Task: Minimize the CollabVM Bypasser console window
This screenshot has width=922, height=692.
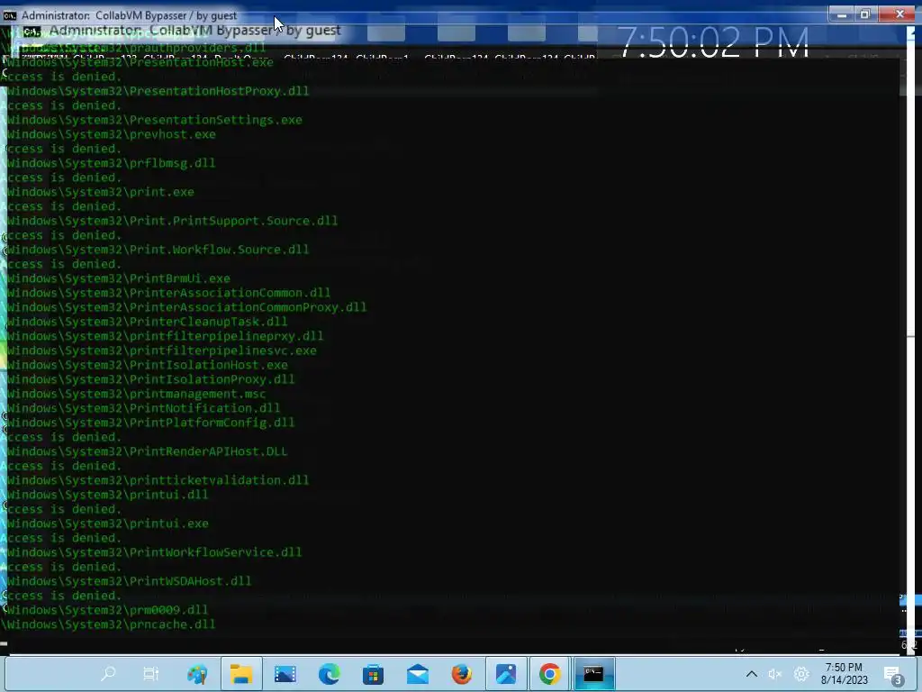Action: 842,14
